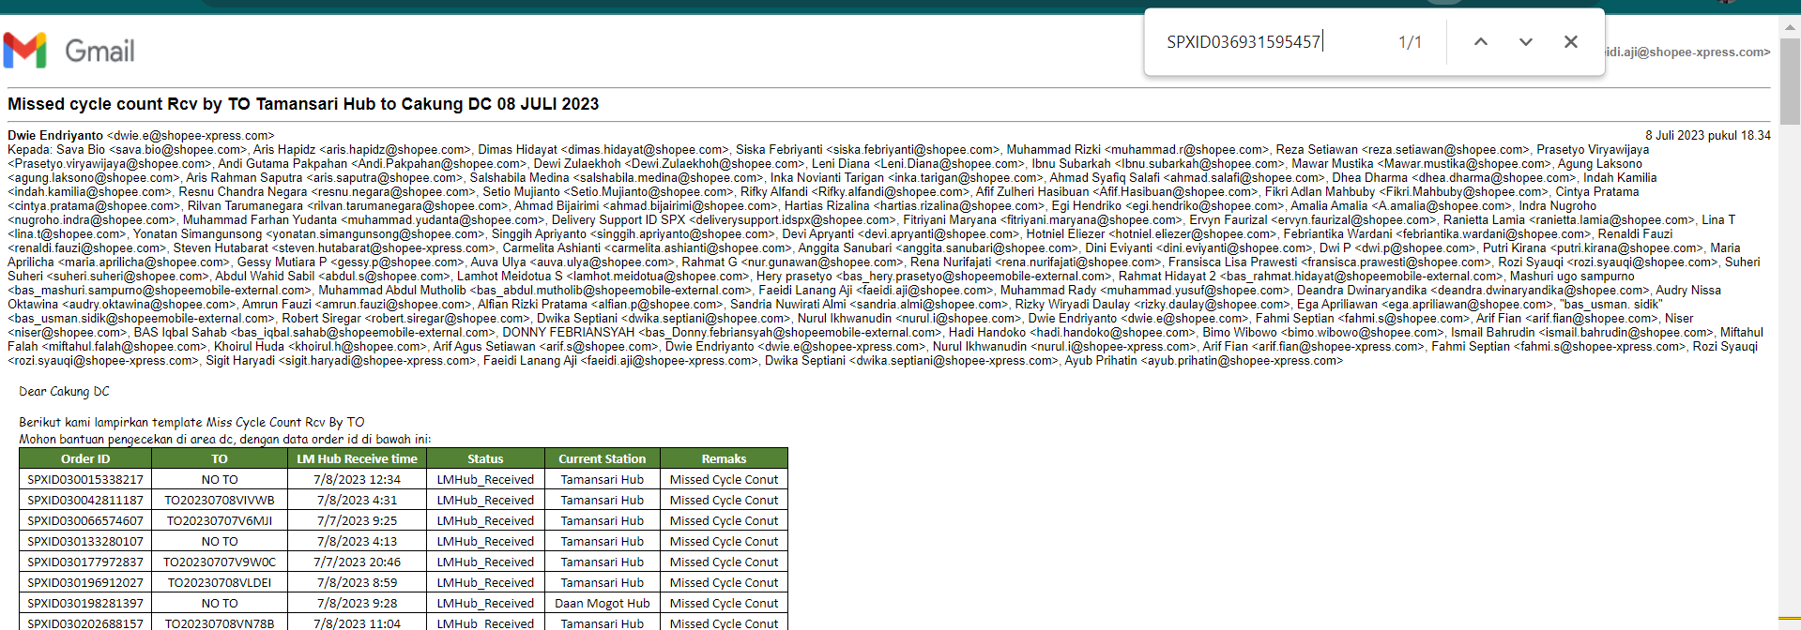Click the 'Daan Mogot Hub' station cell
The width and height of the screenshot is (1801, 630).
[x=603, y=604]
